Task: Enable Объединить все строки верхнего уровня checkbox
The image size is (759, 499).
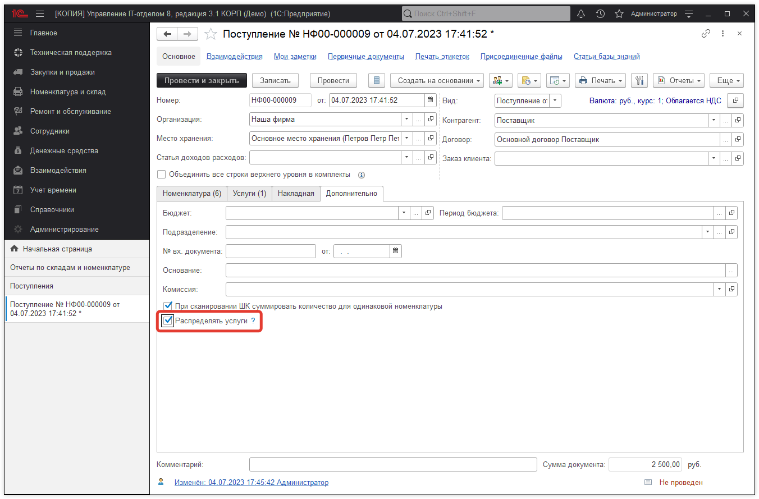Action: click(x=162, y=175)
